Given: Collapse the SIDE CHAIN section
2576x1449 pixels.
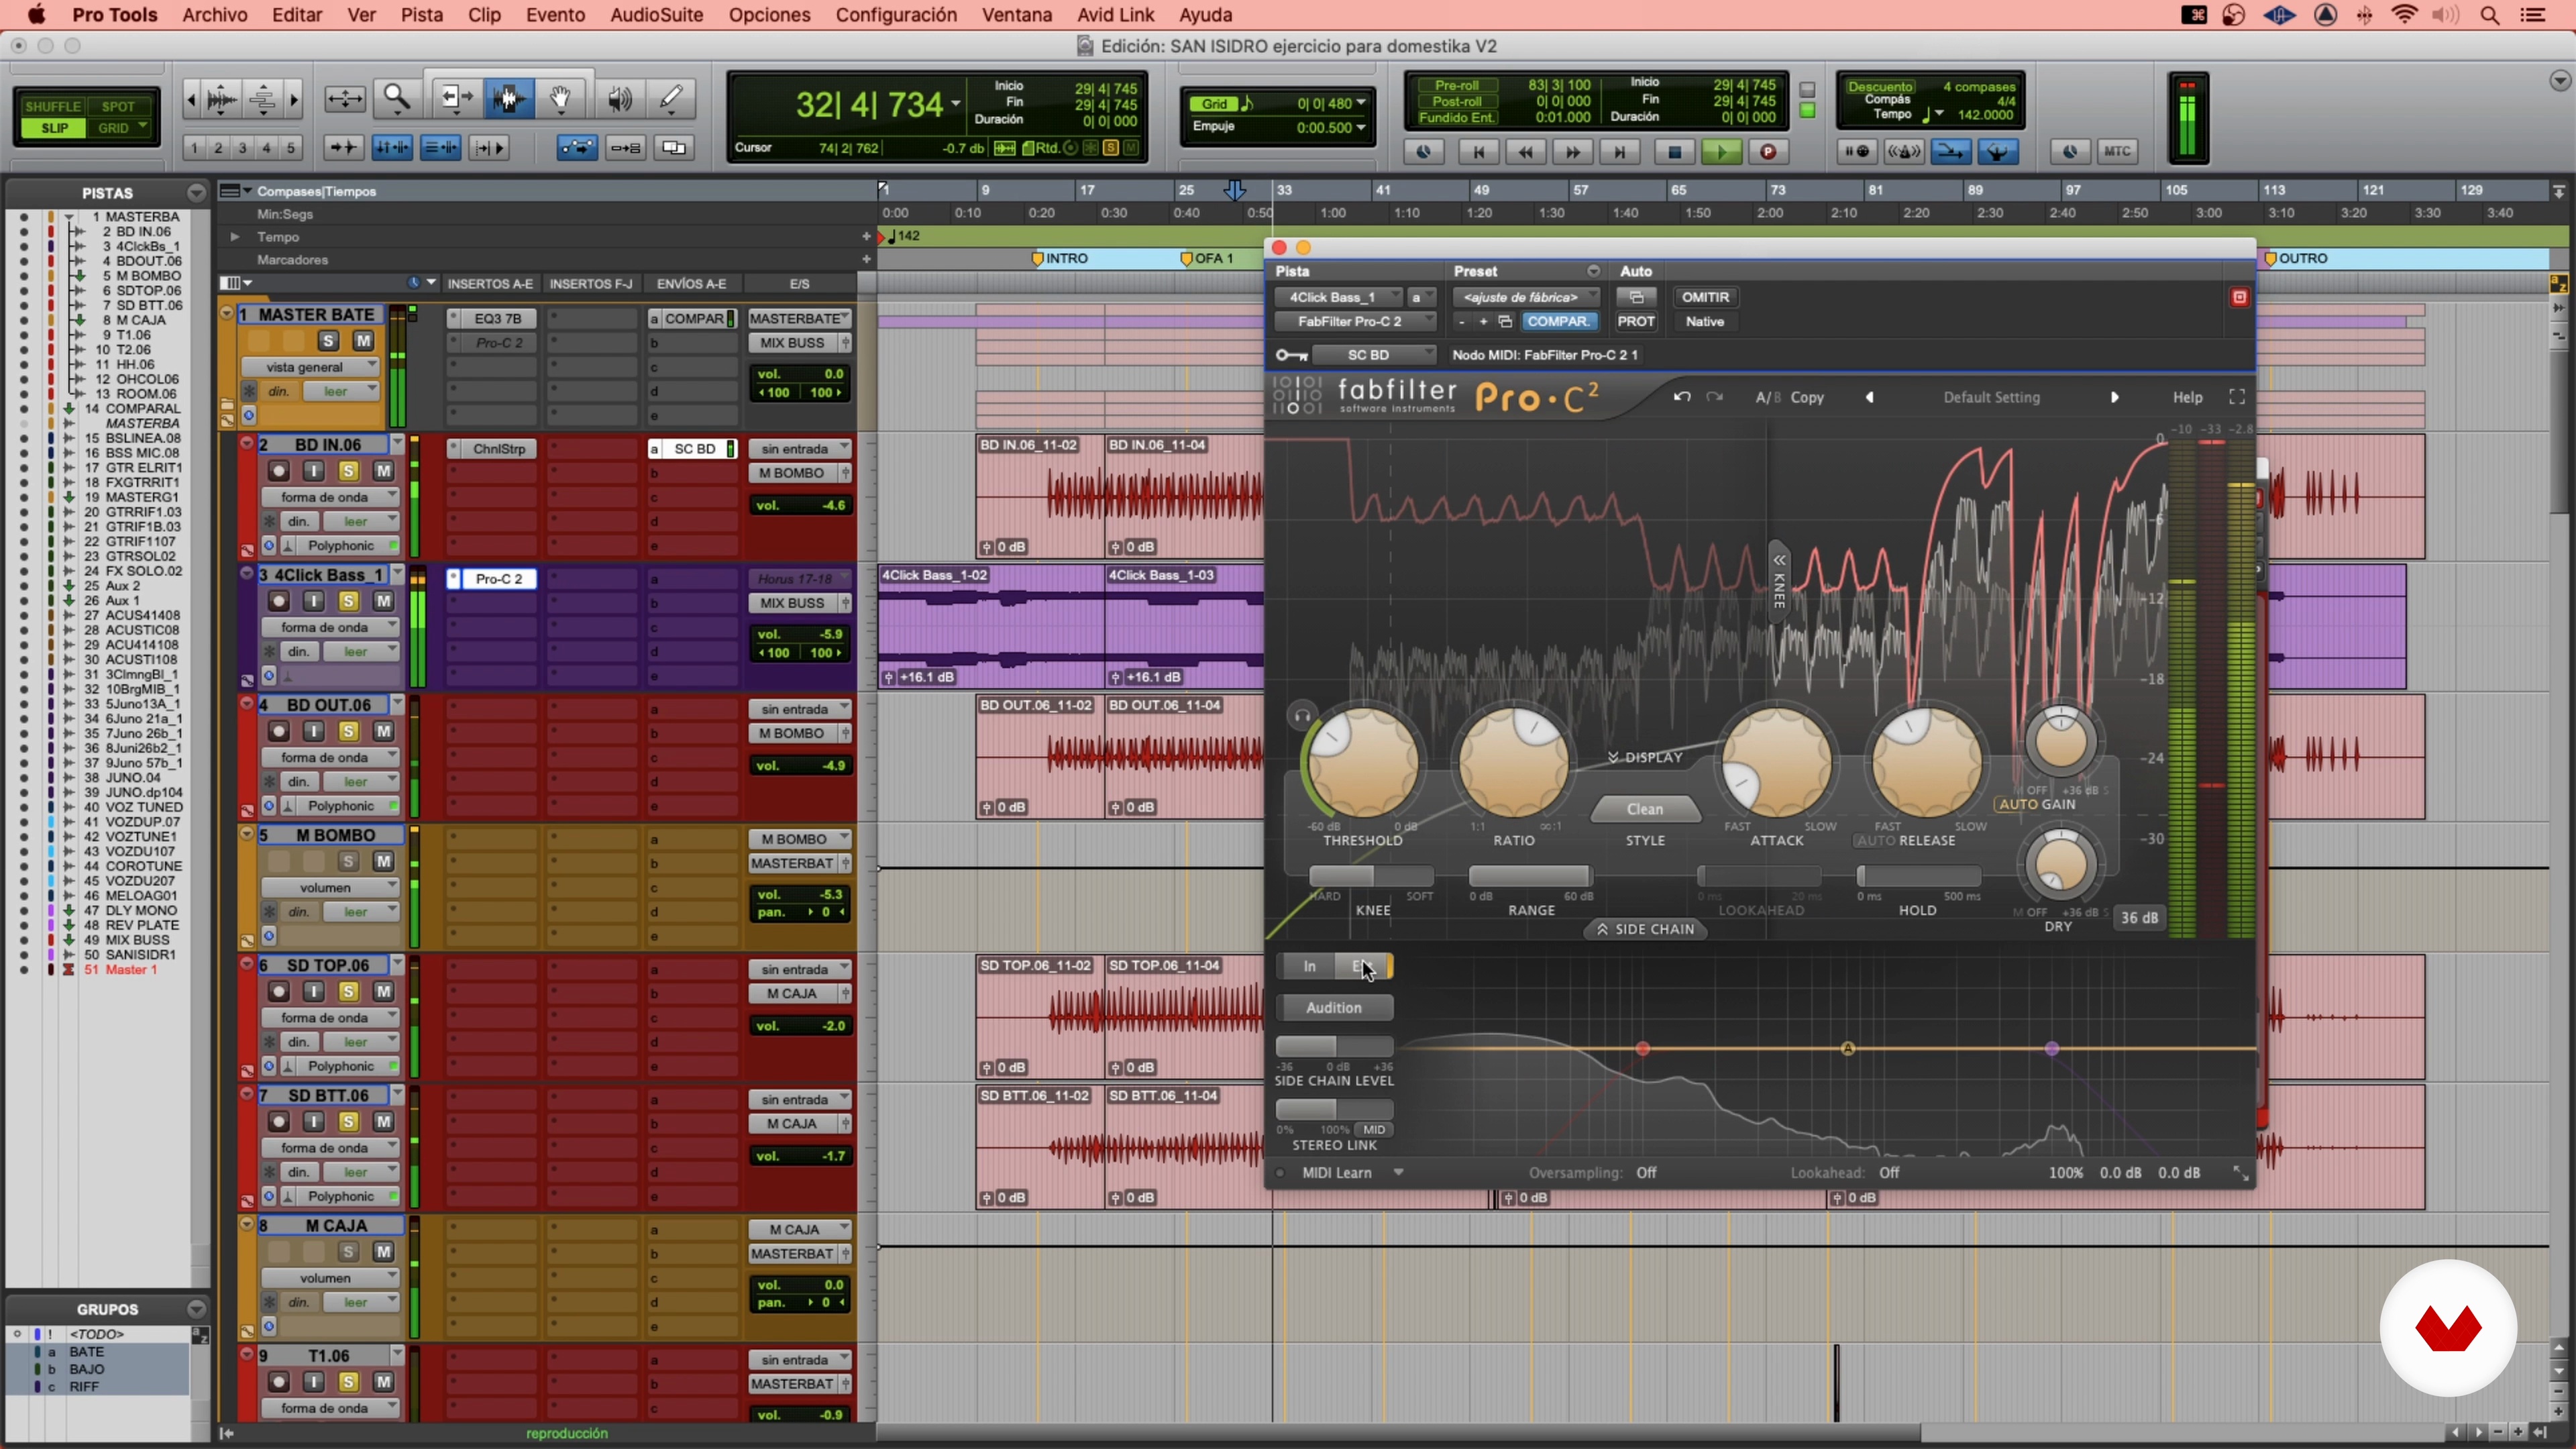Looking at the screenshot, I should coord(1644,929).
